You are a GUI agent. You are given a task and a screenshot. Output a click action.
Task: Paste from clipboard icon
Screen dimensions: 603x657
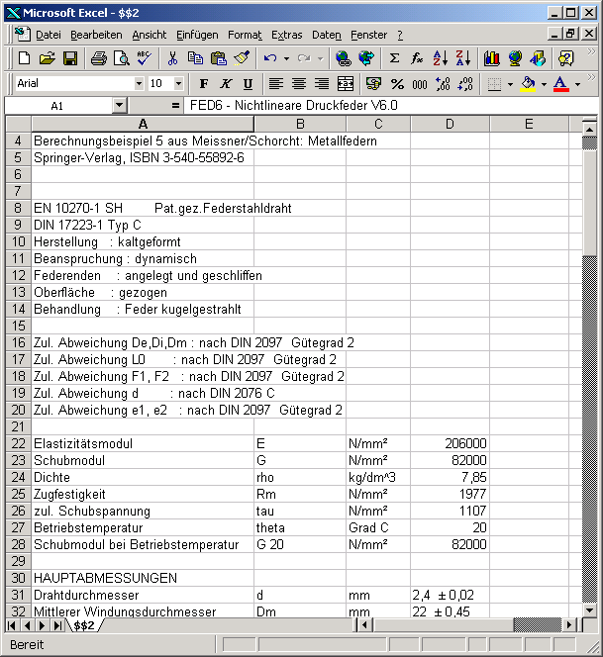coord(219,58)
